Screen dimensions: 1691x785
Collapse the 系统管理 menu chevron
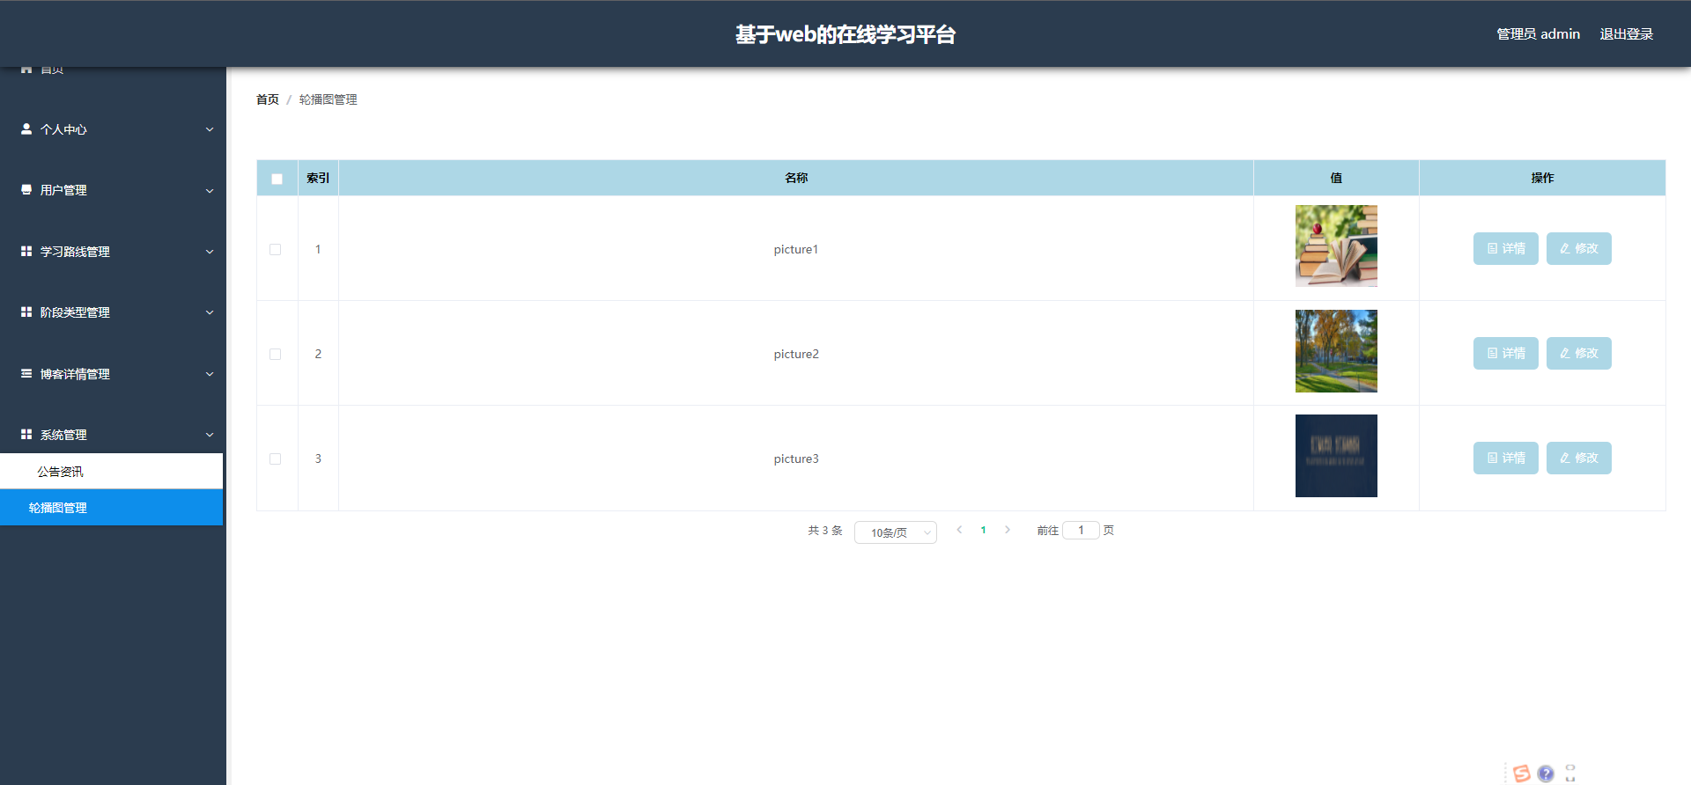[210, 435]
